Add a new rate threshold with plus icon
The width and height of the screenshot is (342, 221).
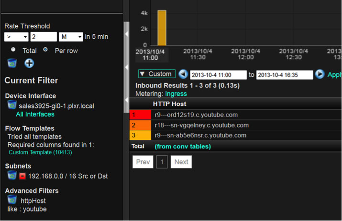(x=29, y=63)
